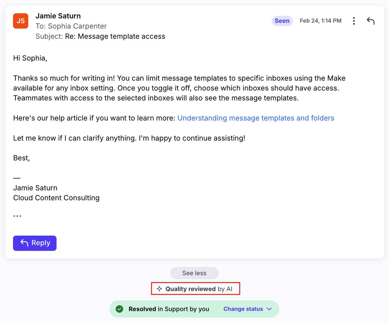The height and width of the screenshot is (323, 389).
Task: Click the Seen status badge
Action: click(x=282, y=21)
